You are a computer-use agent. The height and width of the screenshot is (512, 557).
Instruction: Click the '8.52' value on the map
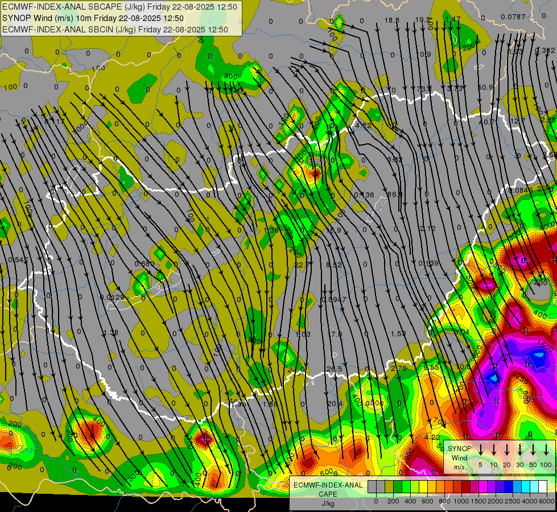pyautogui.click(x=334, y=265)
